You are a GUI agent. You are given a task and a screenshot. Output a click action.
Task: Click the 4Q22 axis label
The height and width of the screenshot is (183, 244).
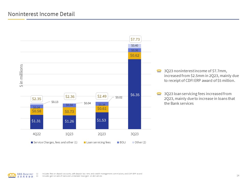click(x=37, y=134)
